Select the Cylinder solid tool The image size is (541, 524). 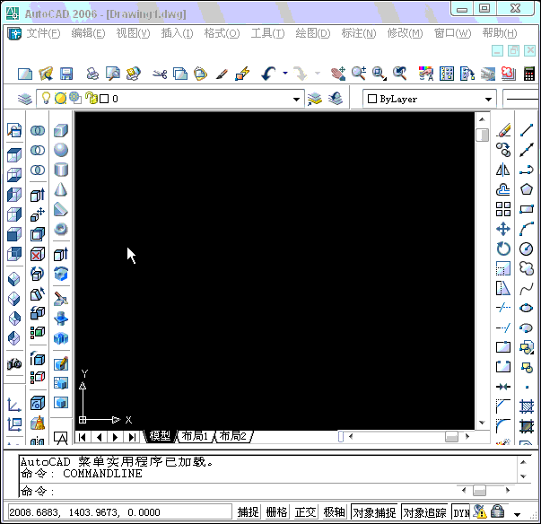[61, 170]
